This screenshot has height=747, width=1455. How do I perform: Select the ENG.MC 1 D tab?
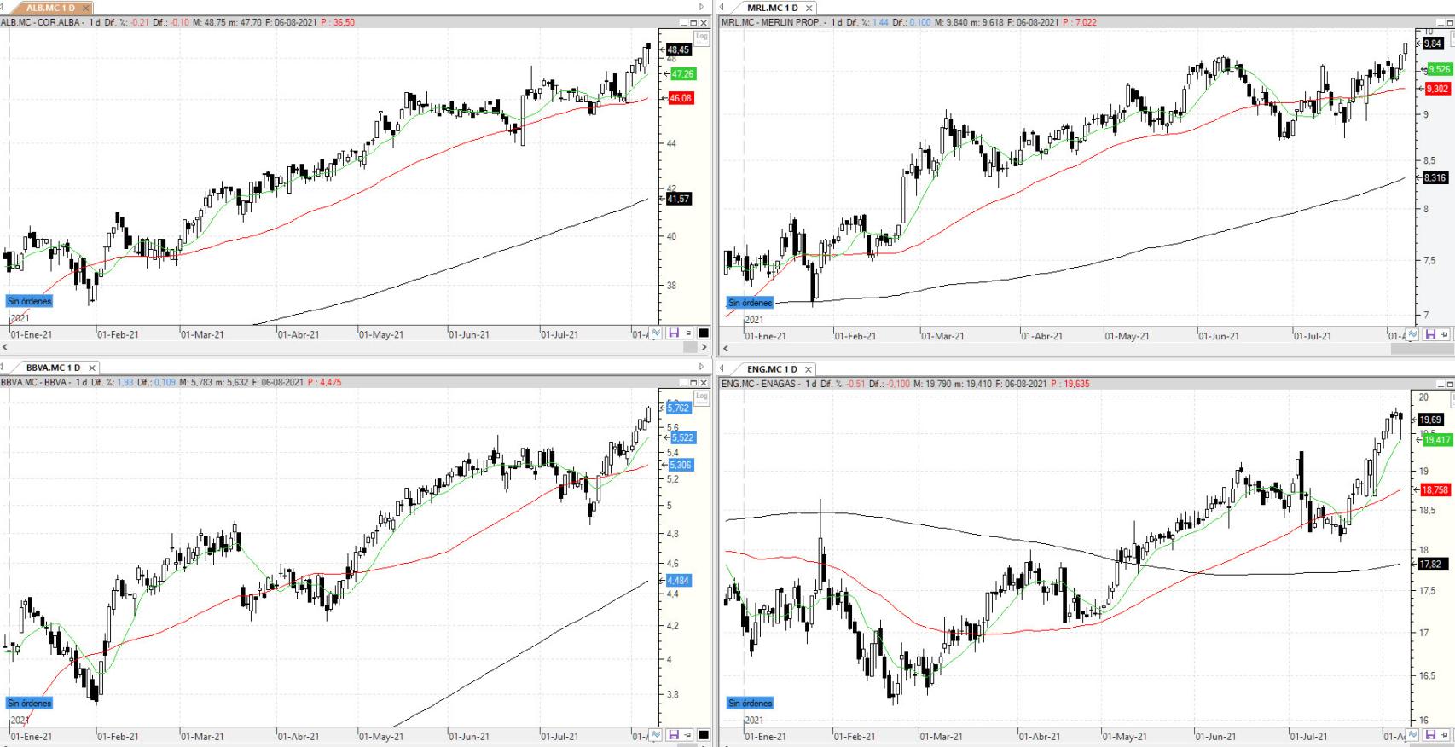[771, 369]
